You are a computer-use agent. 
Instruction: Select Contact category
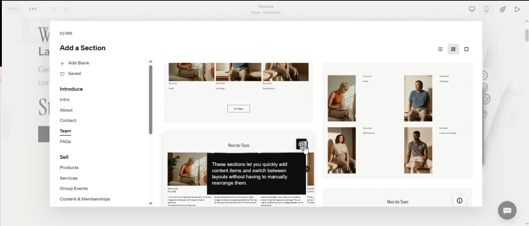(x=68, y=121)
